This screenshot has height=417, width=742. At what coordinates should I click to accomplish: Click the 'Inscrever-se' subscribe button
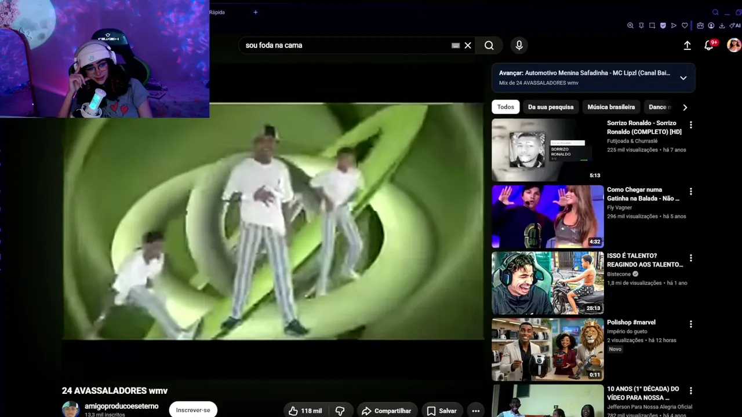pyautogui.click(x=193, y=410)
